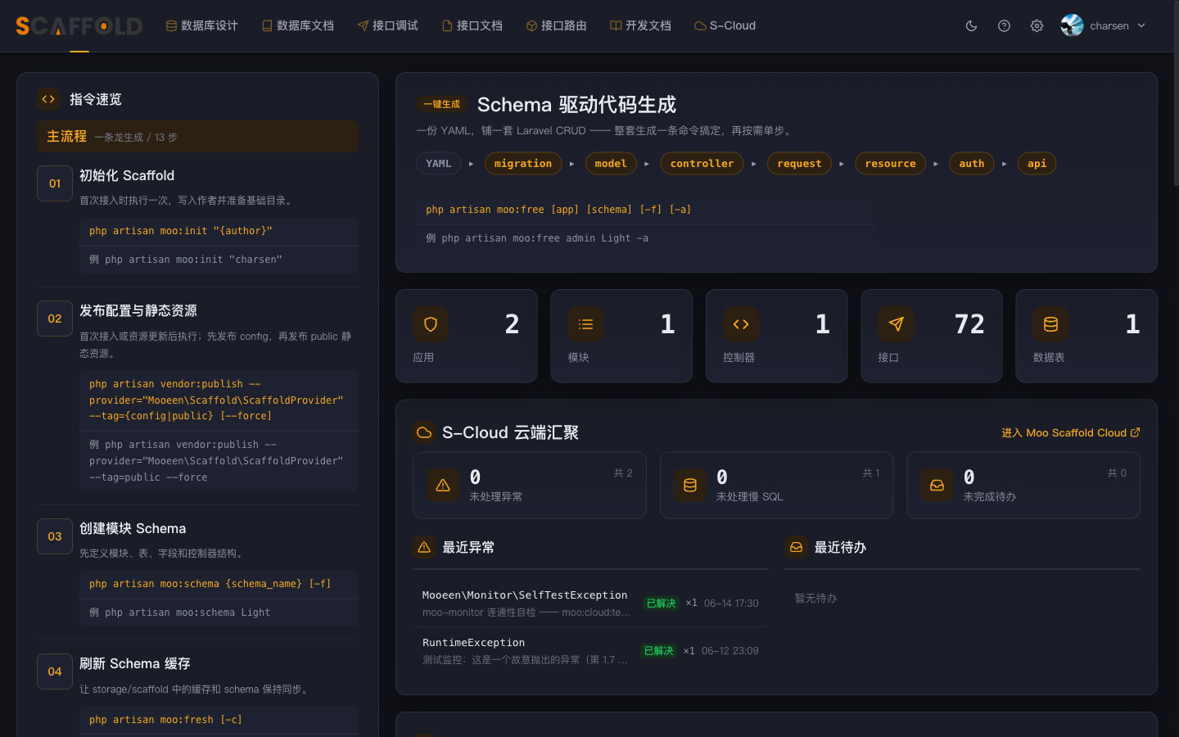Click inbox icon beside 最近待办 heading
This screenshot has width=1179, height=737.
coord(796,547)
